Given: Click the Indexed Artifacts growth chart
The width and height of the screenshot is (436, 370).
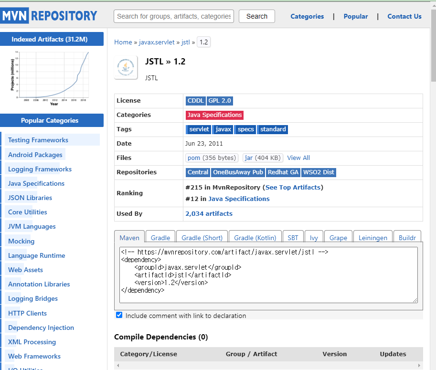Looking at the screenshot, I should [x=50, y=78].
